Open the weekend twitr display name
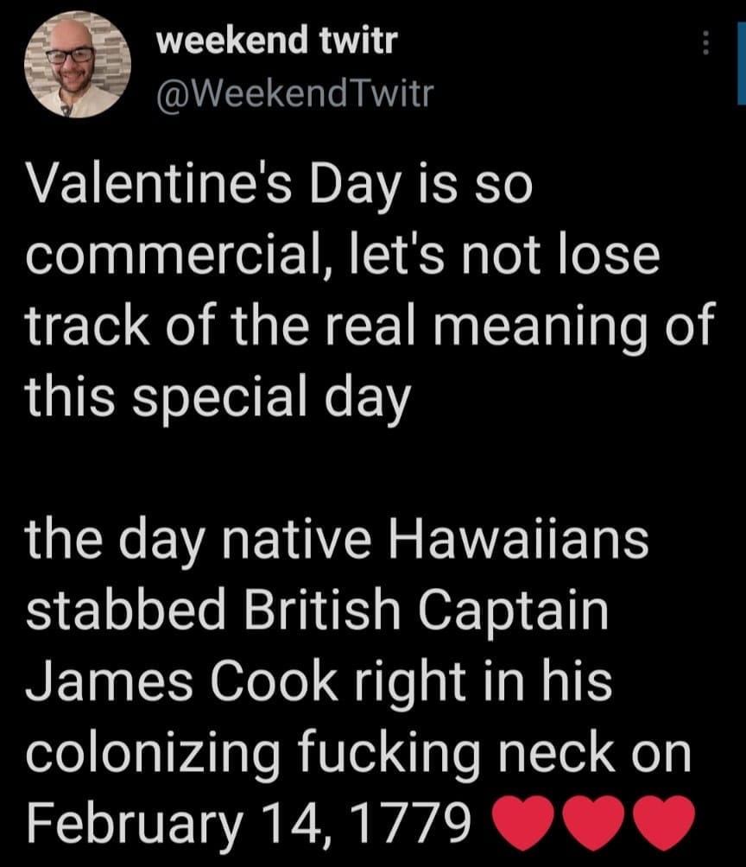 (x=276, y=41)
